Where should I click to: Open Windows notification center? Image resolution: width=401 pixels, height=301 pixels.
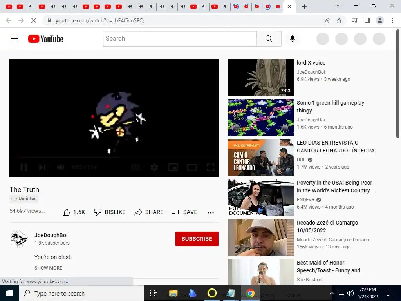click(x=388, y=293)
